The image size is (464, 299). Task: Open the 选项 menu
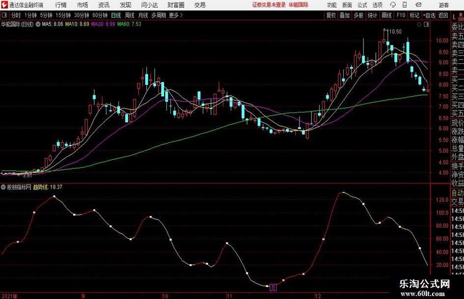coord(377,5)
